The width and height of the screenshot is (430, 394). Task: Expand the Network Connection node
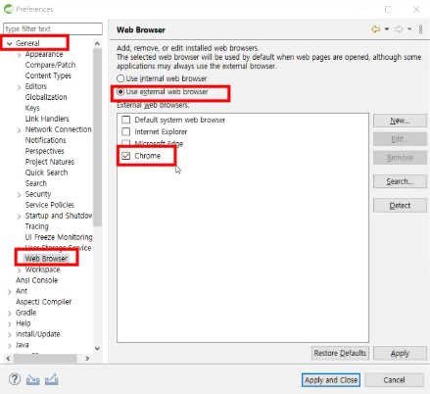(x=19, y=130)
